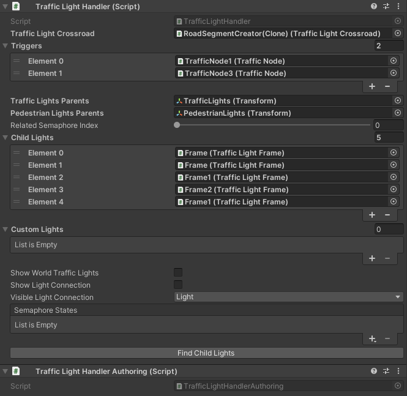Enable Show World Traffic Lights checkbox

178,272
